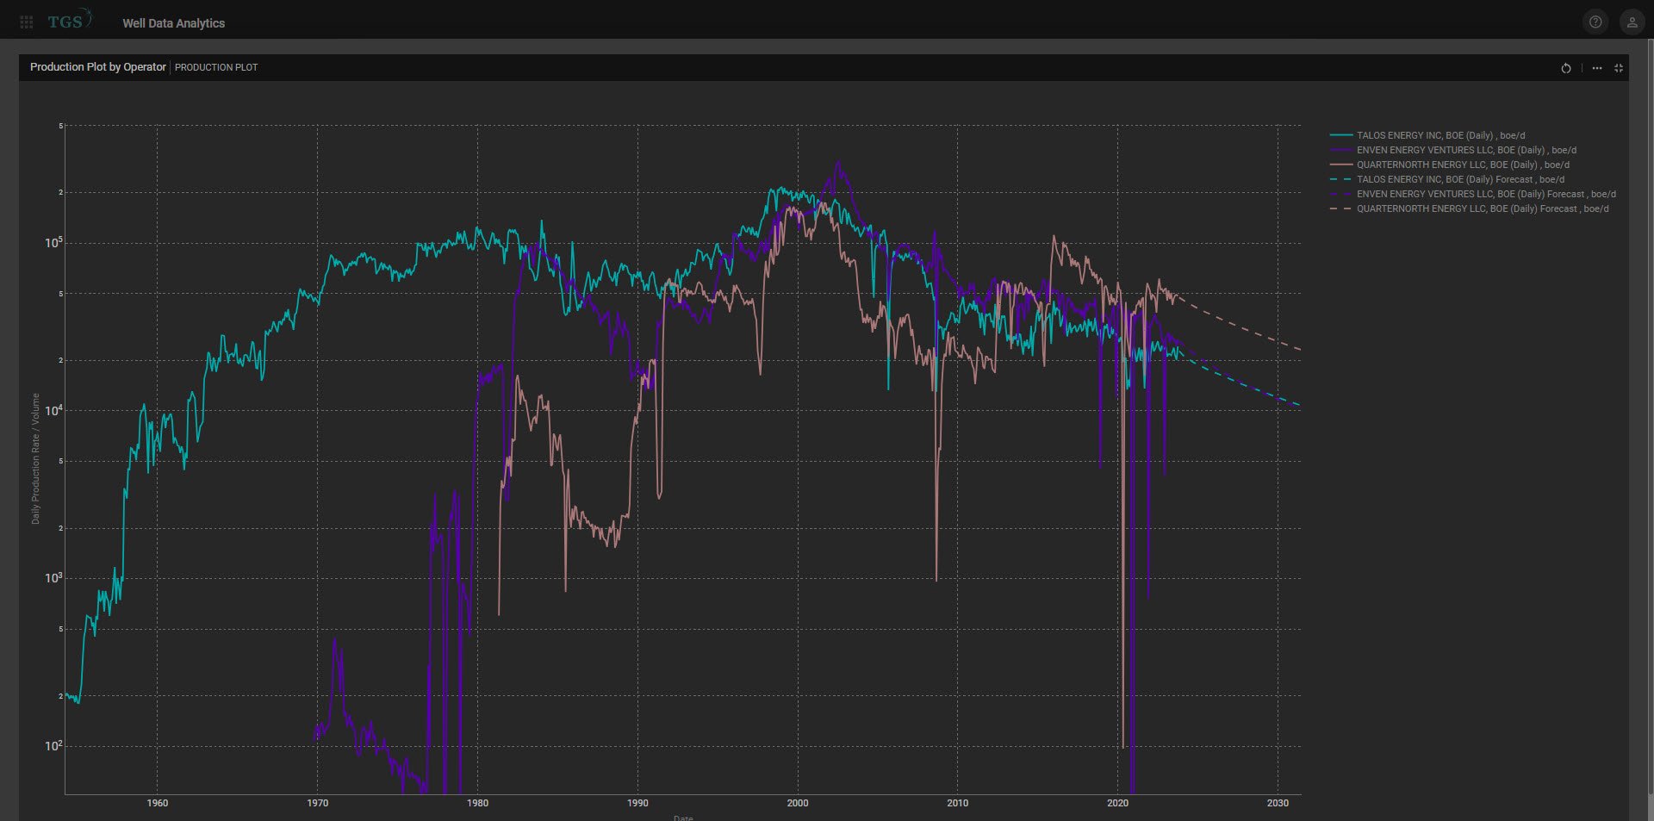Viewport: 1654px width, 821px height.
Task: Click the 10⁵ y-axis tick label
Action: pos(53,243)
